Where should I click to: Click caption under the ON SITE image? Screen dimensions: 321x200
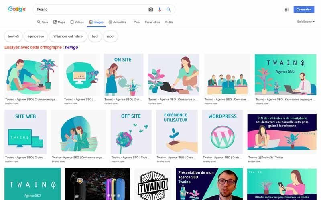pyautogui.click(x=123, y=100)
